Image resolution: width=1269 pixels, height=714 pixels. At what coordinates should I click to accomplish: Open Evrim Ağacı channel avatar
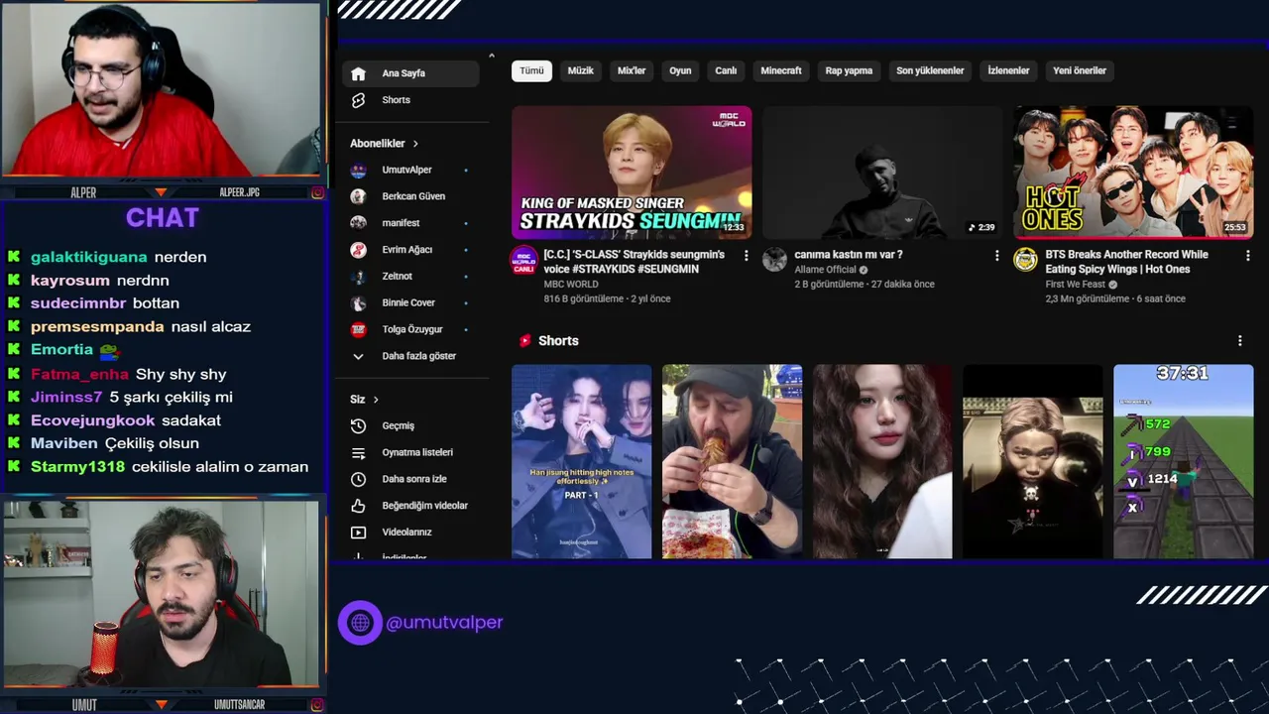click(x=358, y=250)
